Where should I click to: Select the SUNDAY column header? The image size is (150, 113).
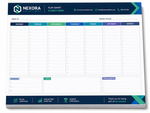pos(130,24)
